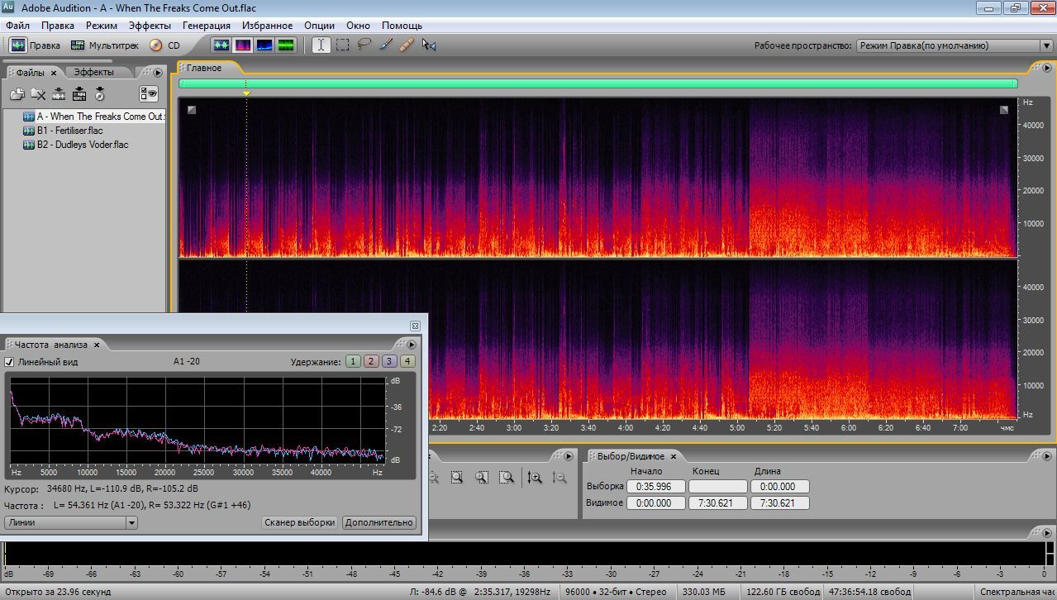Switch to Мультитрек view
The width and height of the screenshot is (1057, 600).
tap(105, 45)
